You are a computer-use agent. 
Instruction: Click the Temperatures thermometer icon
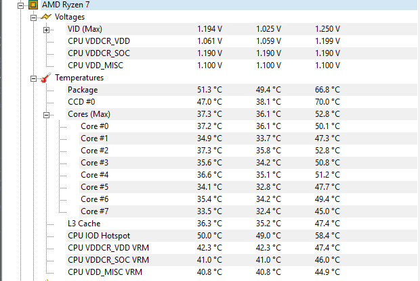46,78
